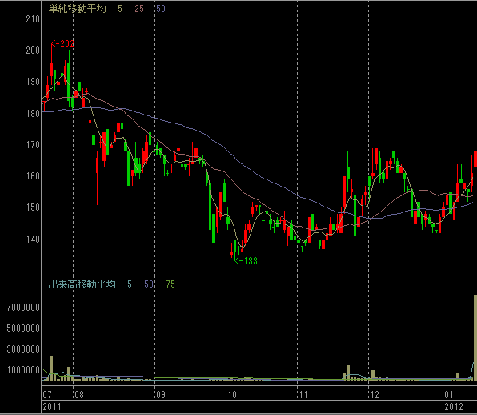Click the 10 month marker on time axis
This screenshot has height=415, width=477.
tap(232, 395)
